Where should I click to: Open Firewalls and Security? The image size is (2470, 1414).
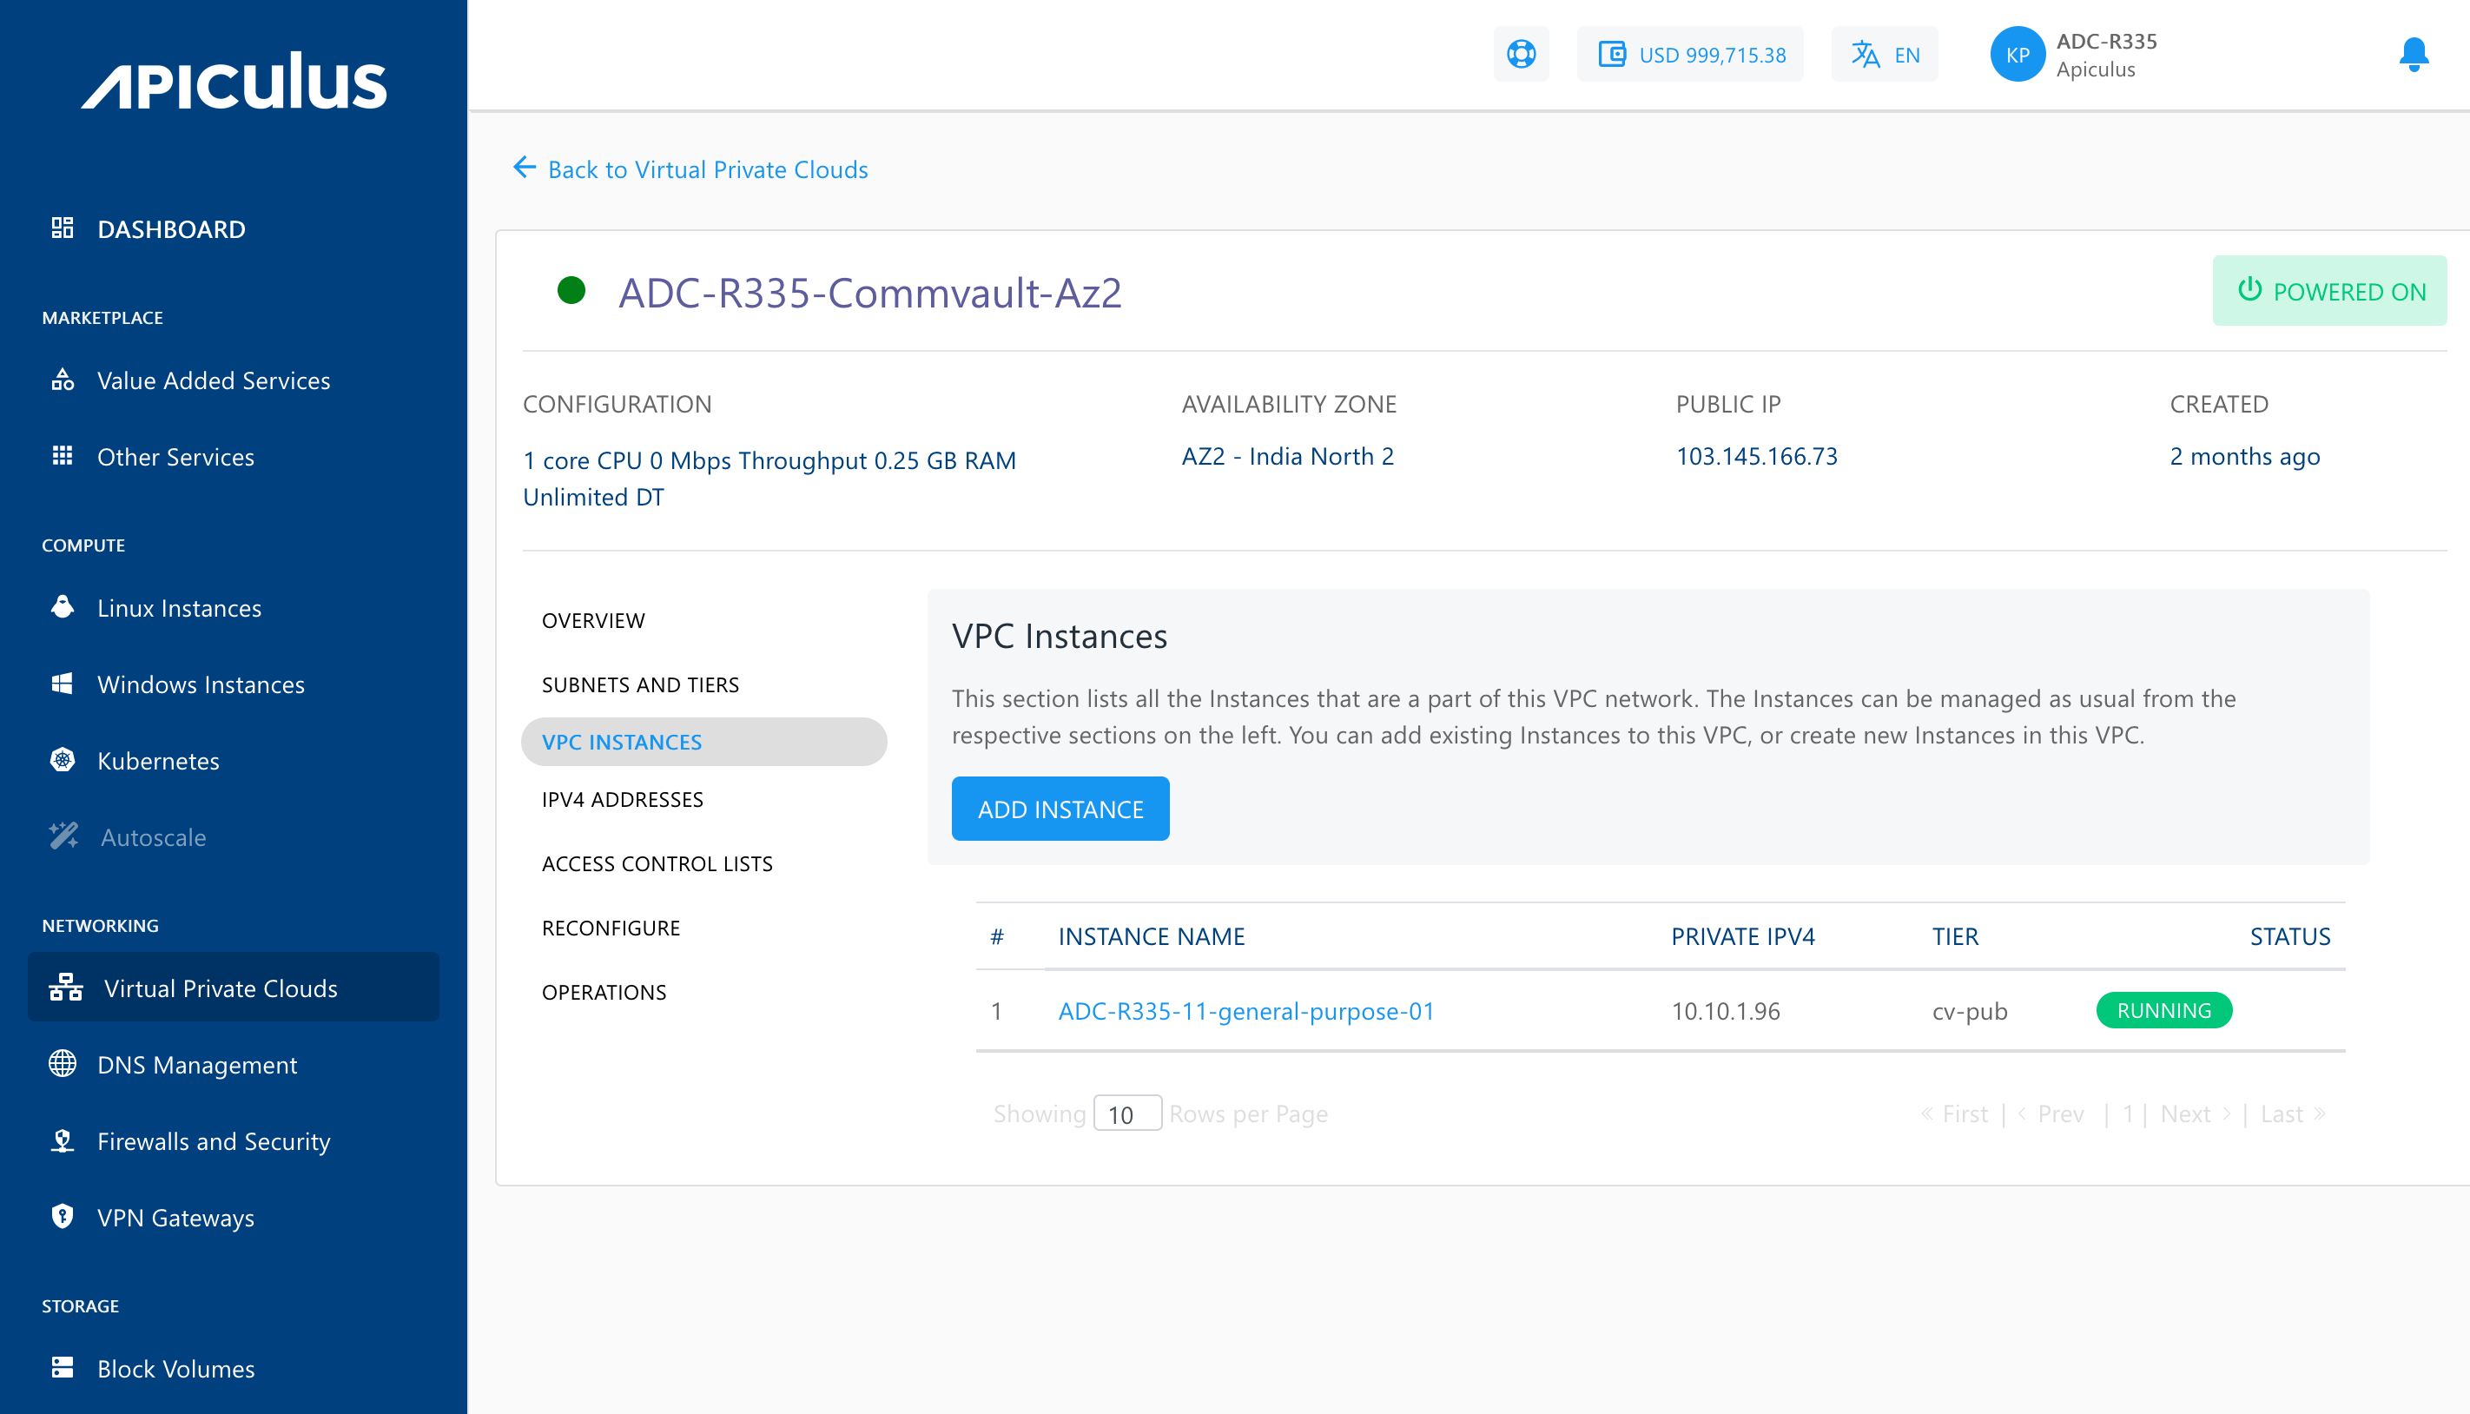pyautogui.click(x=214, y=1142)
